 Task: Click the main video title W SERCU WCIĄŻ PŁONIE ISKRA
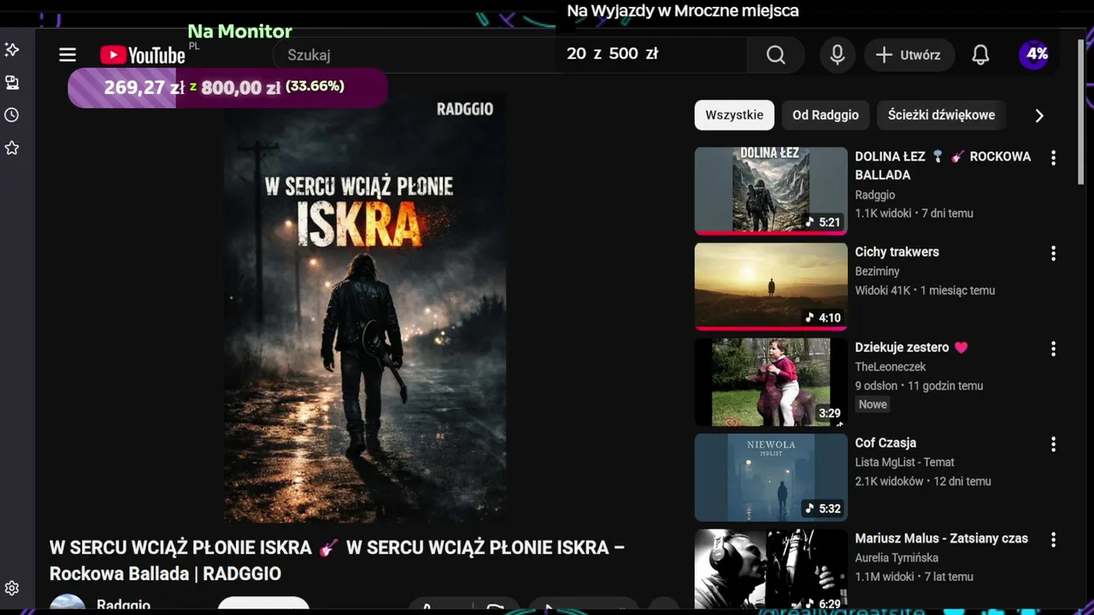[337, 560]
